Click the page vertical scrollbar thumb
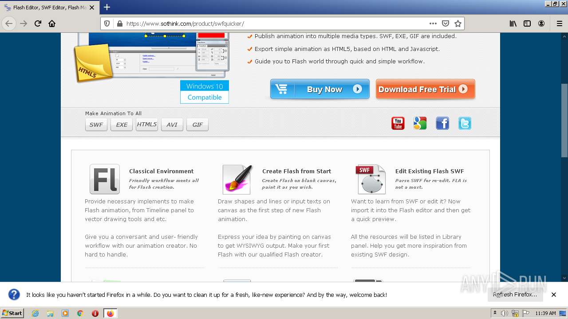This screenshot has height=319, width=568. pos(564,120)
